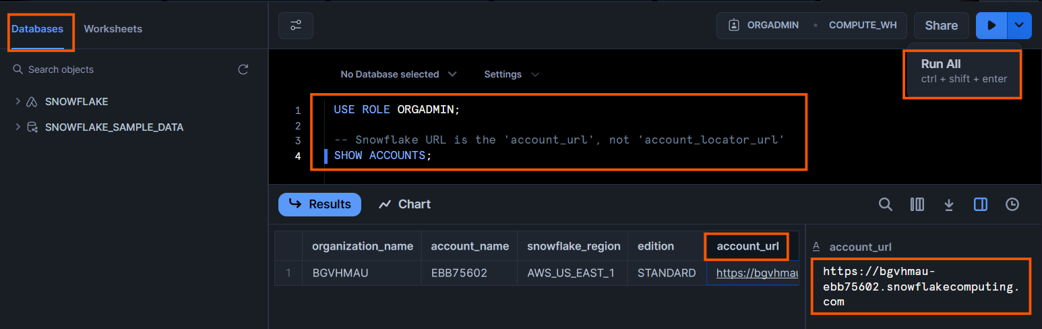Click editor line number 4
The width and height of the screenshot is (1042, 329).
pos(298,156)
